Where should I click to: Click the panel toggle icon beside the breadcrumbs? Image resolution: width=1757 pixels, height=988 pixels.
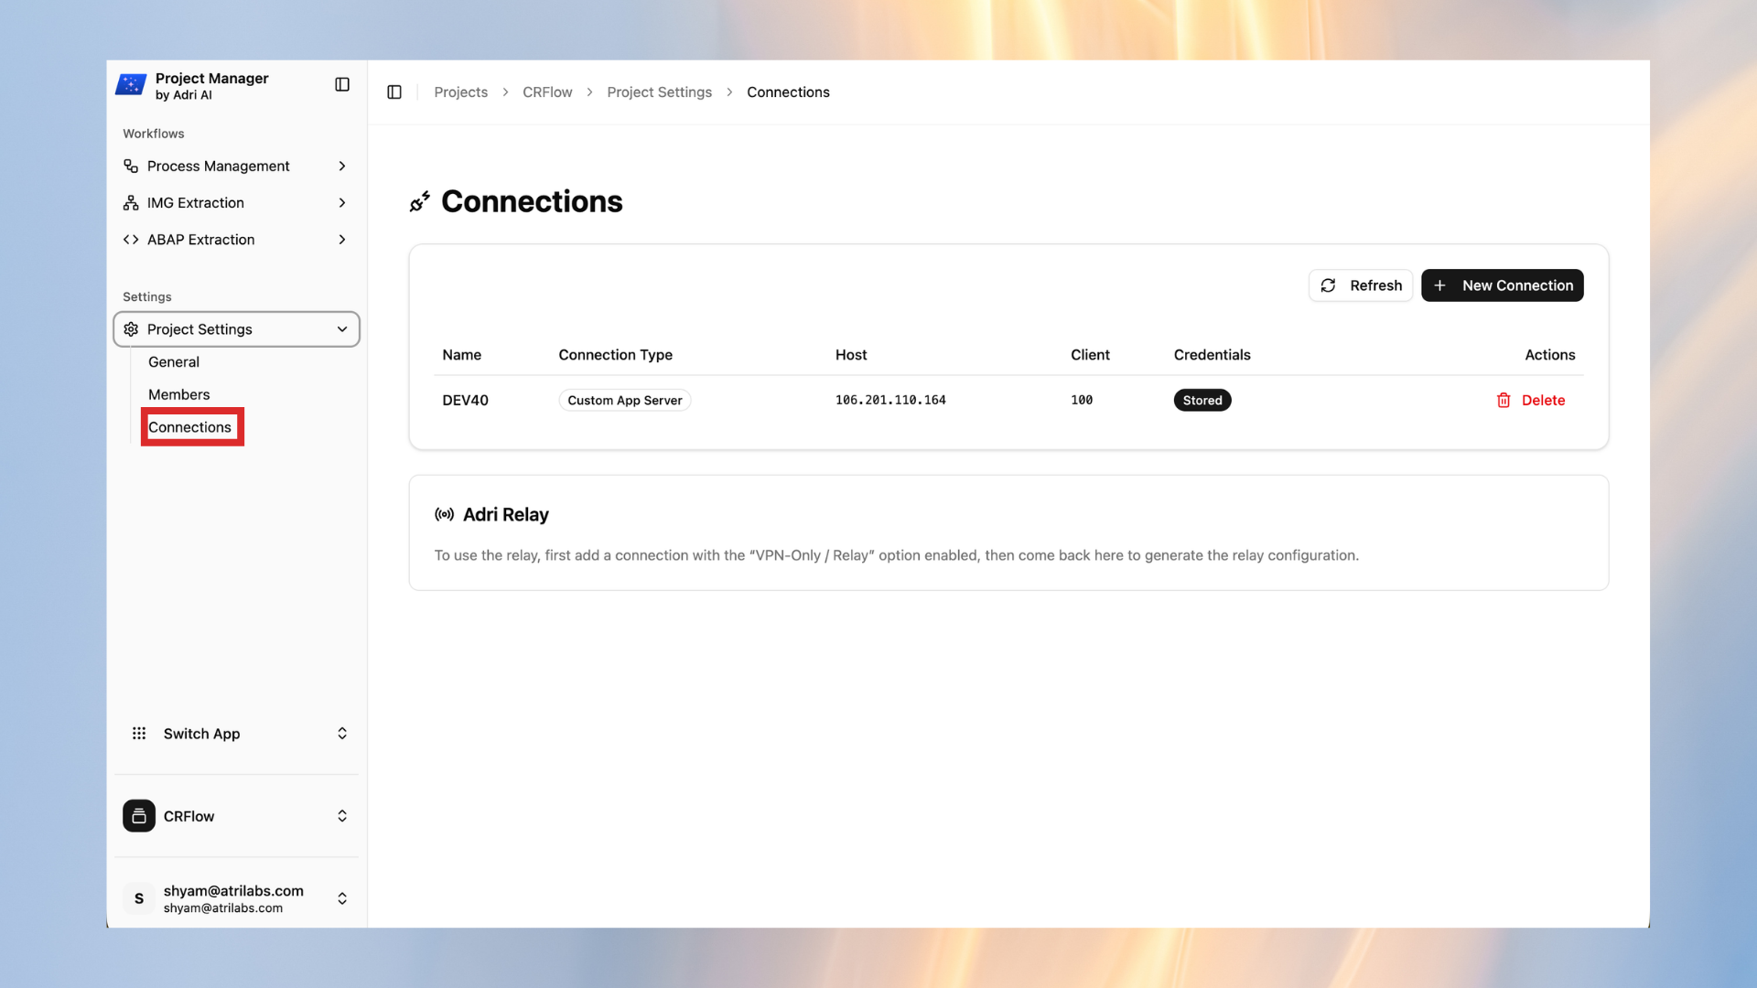pos(394,91)
